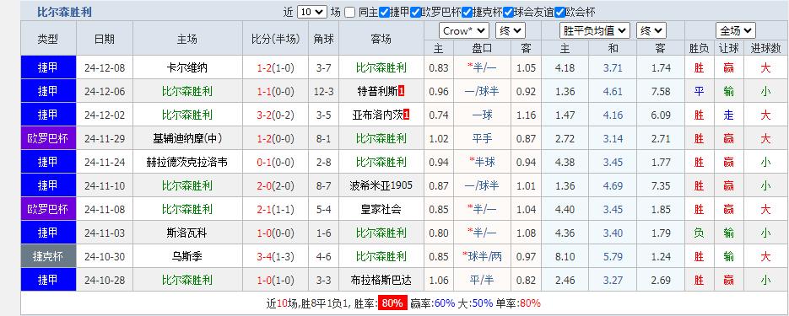Image resolution: width=789 pixels, height=316 pixels.
Task: Select away team 布拉格斯巴达
Action: tap(381, 280)
